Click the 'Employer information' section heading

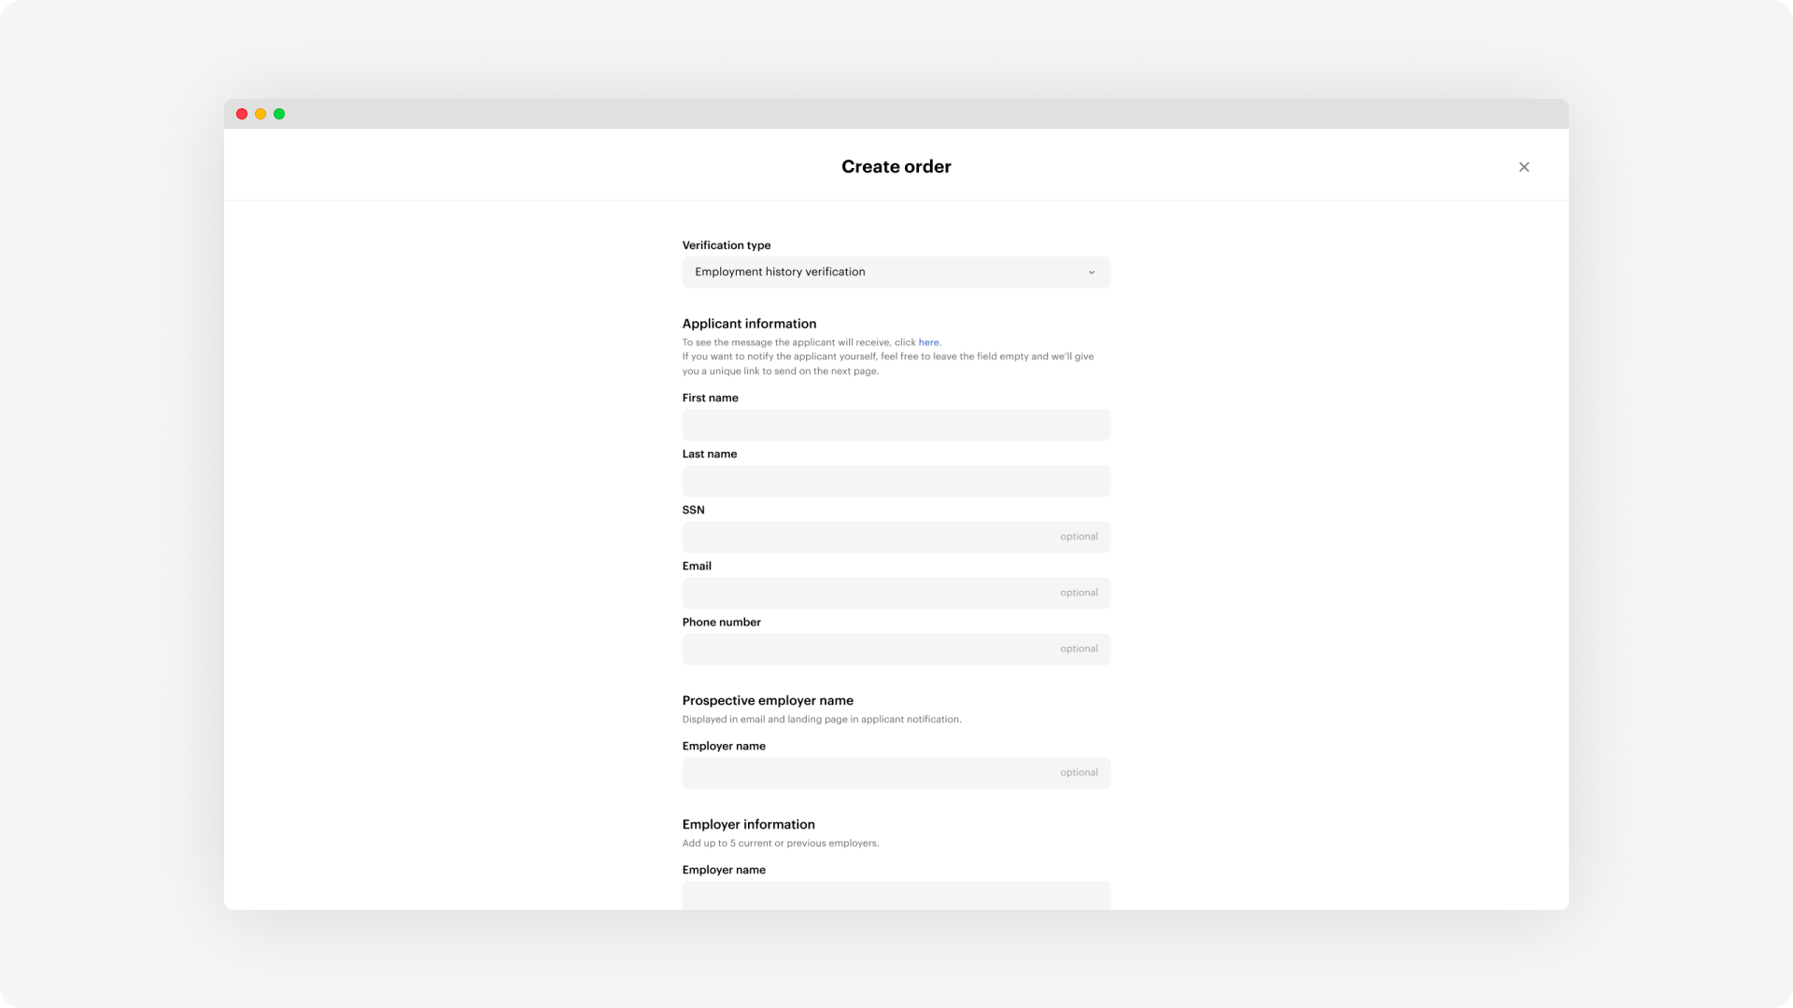748,824
